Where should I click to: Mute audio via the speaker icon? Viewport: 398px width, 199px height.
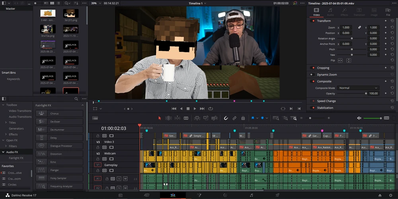[x=359, y=118]
